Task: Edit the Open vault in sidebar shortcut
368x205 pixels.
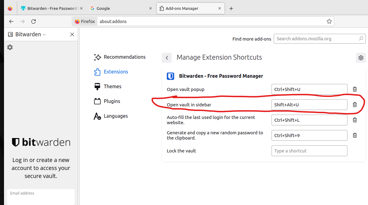Action: [309, 105]
